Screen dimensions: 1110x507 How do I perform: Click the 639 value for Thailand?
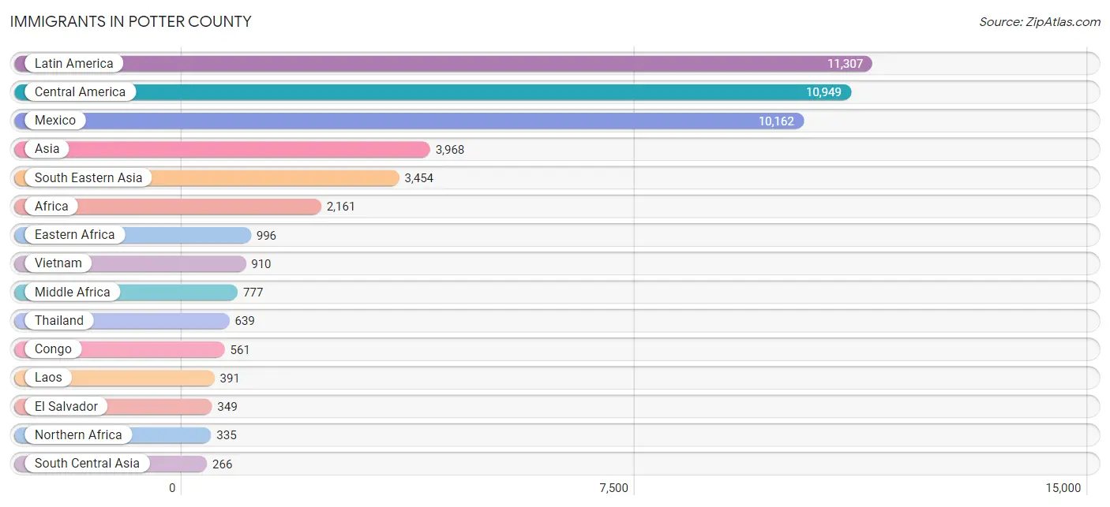[x=245, y=321]
